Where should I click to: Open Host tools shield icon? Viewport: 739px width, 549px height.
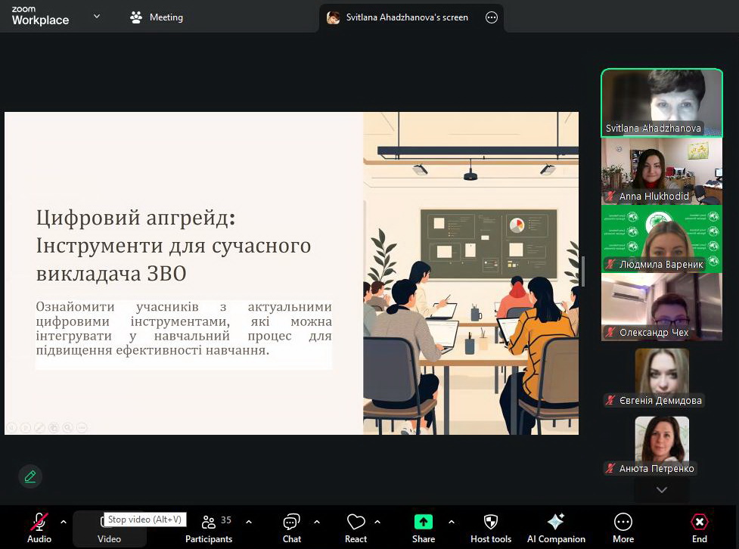[491, 527]
